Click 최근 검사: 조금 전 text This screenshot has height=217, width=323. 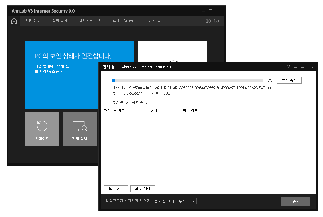[x=49, y=72]
